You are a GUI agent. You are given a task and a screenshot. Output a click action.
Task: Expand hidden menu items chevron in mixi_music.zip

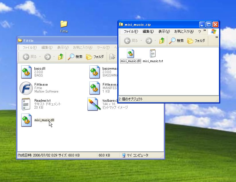pos(205,30)
